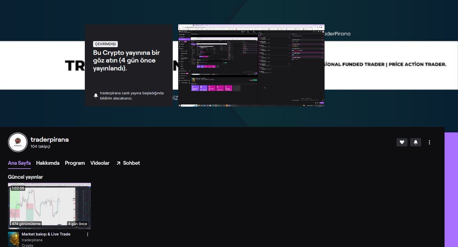Click the 104 takipçi follower count
458x247 pixels.
pyautogui.click(x=40, y=146)
